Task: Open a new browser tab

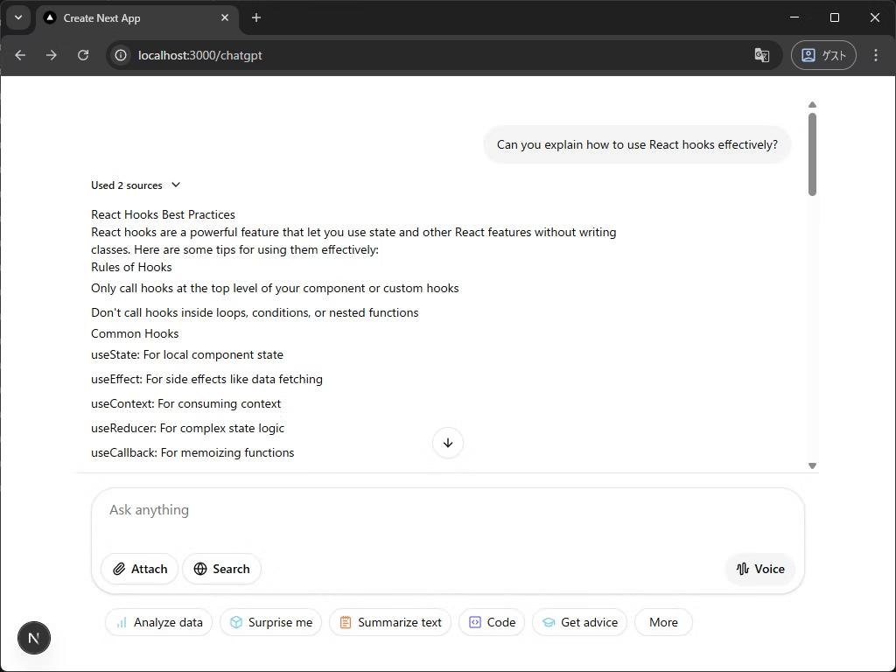Action: point(256,17)
